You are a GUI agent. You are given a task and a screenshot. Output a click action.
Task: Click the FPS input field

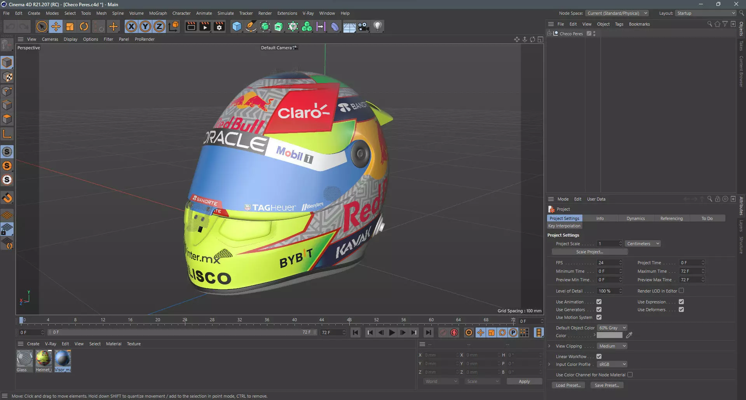pyautogui.click(x=607, y=263)
